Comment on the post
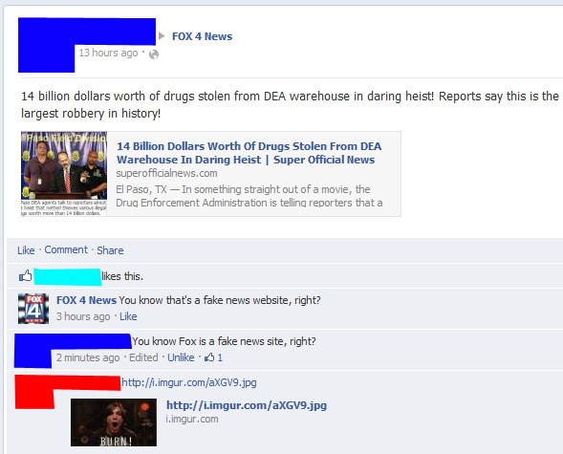Screen dimensions: 563x454 click(66, 249)
